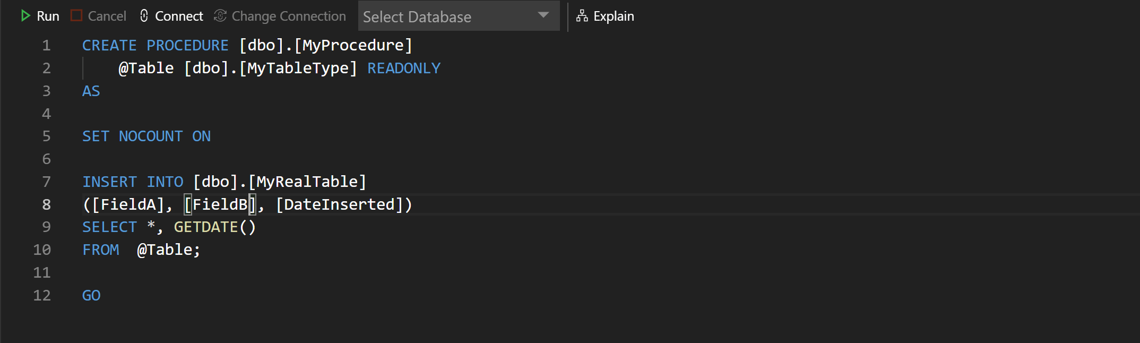
Task: Click the Change Connection icon
Action: click(220, 16)
